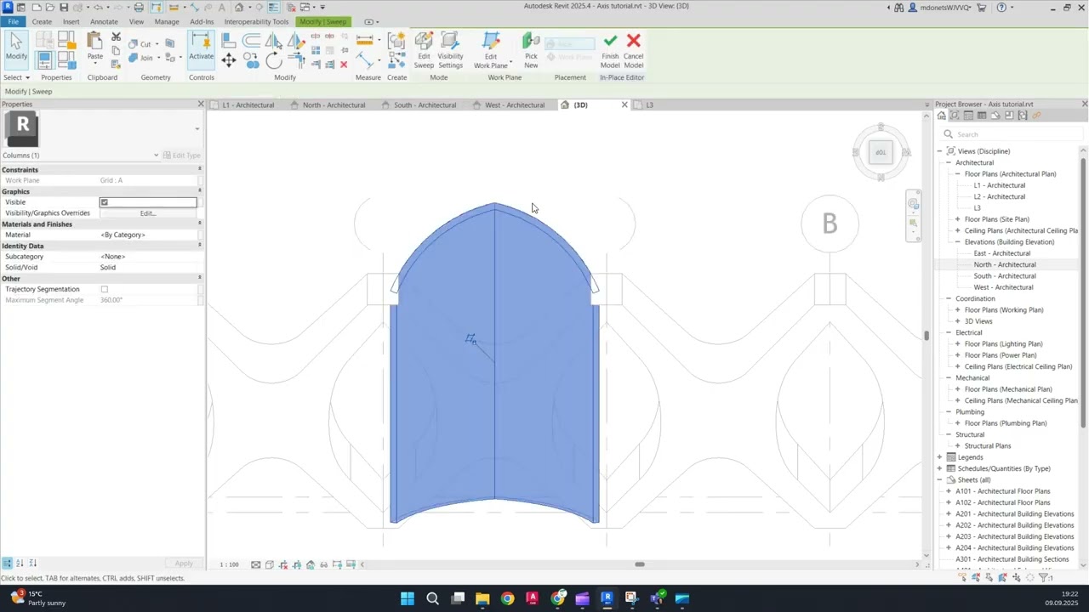Click the Print icon in quick access toolbar

click(x=139, y=8)
